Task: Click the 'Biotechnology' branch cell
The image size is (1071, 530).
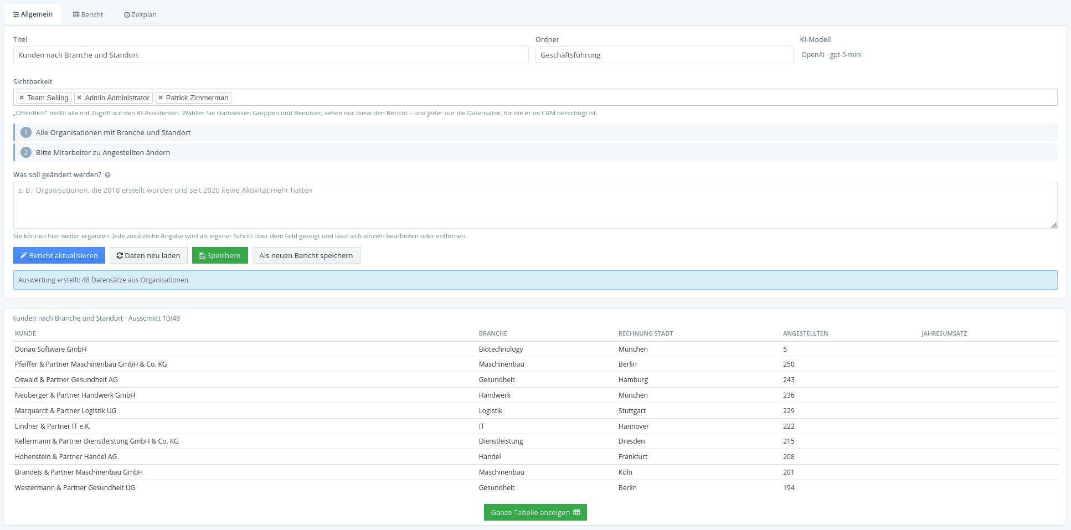Action: click(501, 349)
